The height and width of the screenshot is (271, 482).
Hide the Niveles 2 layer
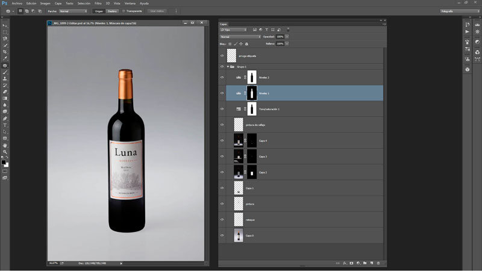[x=222, y=78]
